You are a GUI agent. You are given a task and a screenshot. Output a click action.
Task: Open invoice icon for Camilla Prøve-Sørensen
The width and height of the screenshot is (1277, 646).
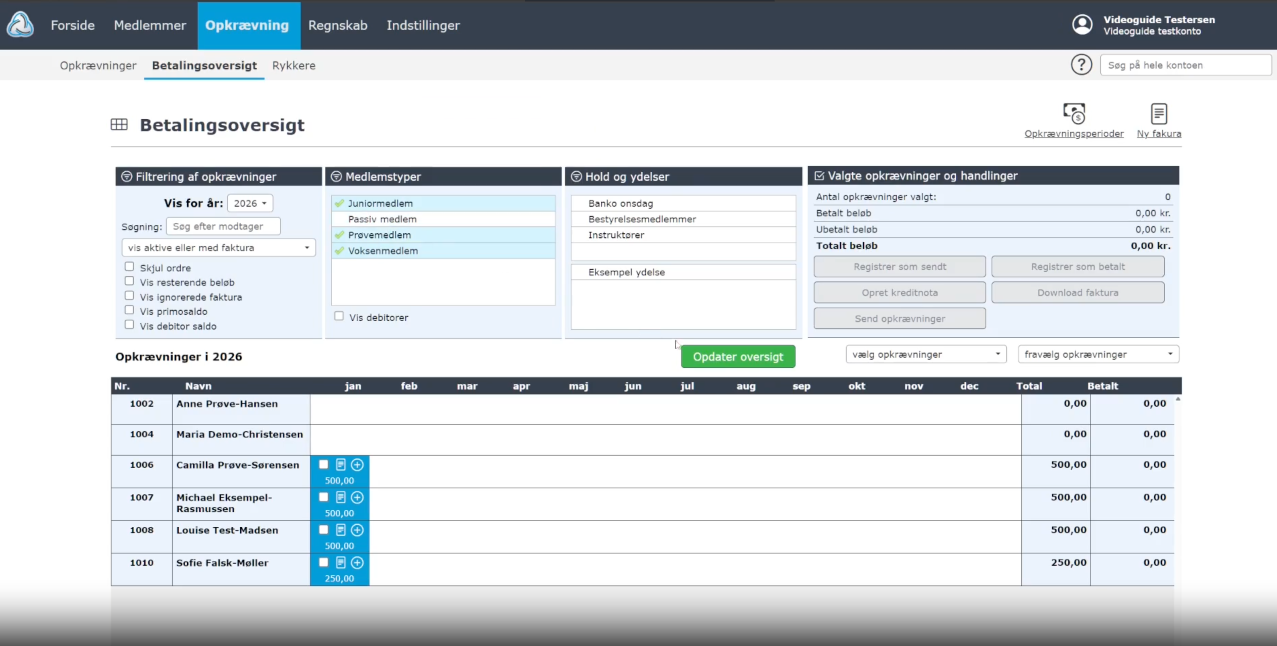(341, 464)
